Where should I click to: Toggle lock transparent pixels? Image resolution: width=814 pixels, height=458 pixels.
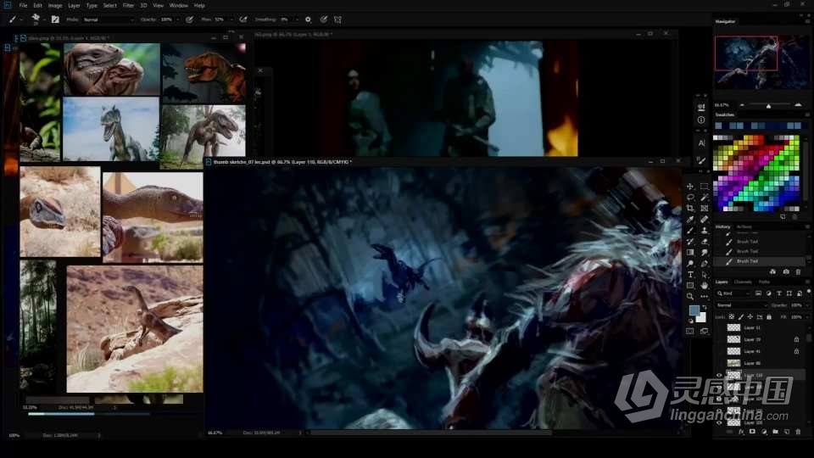pyautogui.click(x=732, y=316)
